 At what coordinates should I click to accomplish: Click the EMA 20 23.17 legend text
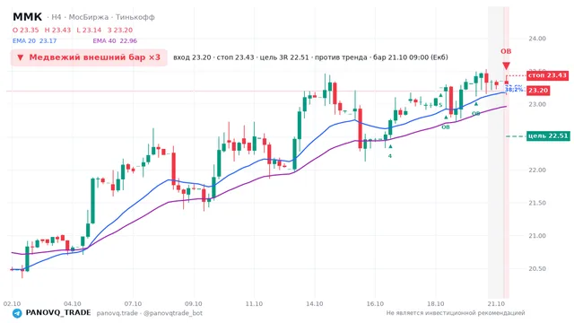pos(34,41)
